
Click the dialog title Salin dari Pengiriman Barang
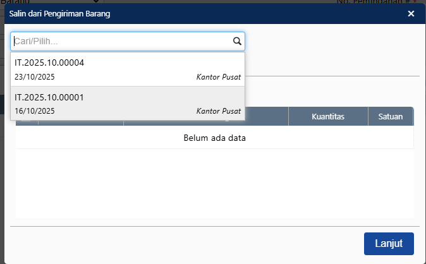[59, 13]
